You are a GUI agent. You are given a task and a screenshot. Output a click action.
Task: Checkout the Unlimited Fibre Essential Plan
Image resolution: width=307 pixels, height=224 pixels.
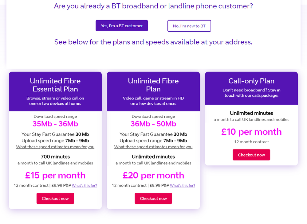click(55, 199)
